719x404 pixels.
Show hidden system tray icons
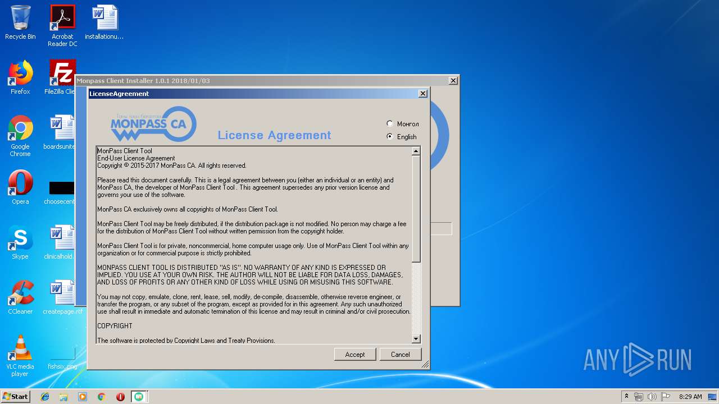pos(626,397)
